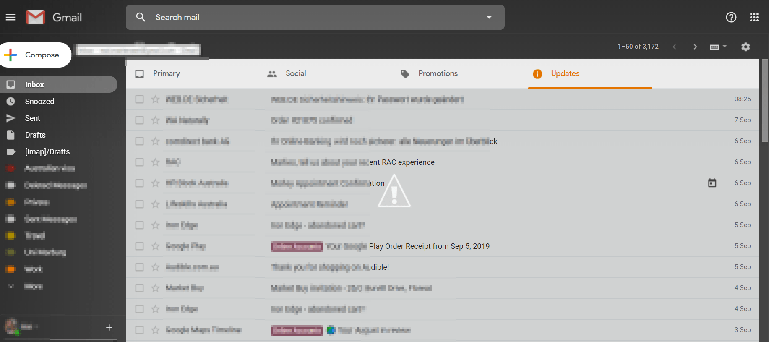Click the "1–50 of 3,172" count

[x=638, y=47]
